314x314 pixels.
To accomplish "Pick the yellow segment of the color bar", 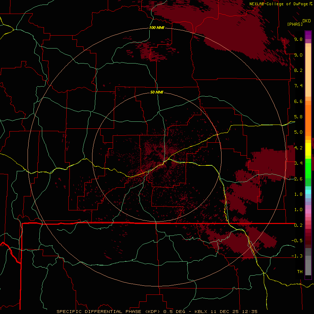I will pos(308,149).
